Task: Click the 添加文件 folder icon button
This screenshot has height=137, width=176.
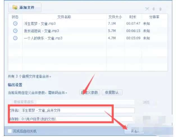Action: coord(25,7)
